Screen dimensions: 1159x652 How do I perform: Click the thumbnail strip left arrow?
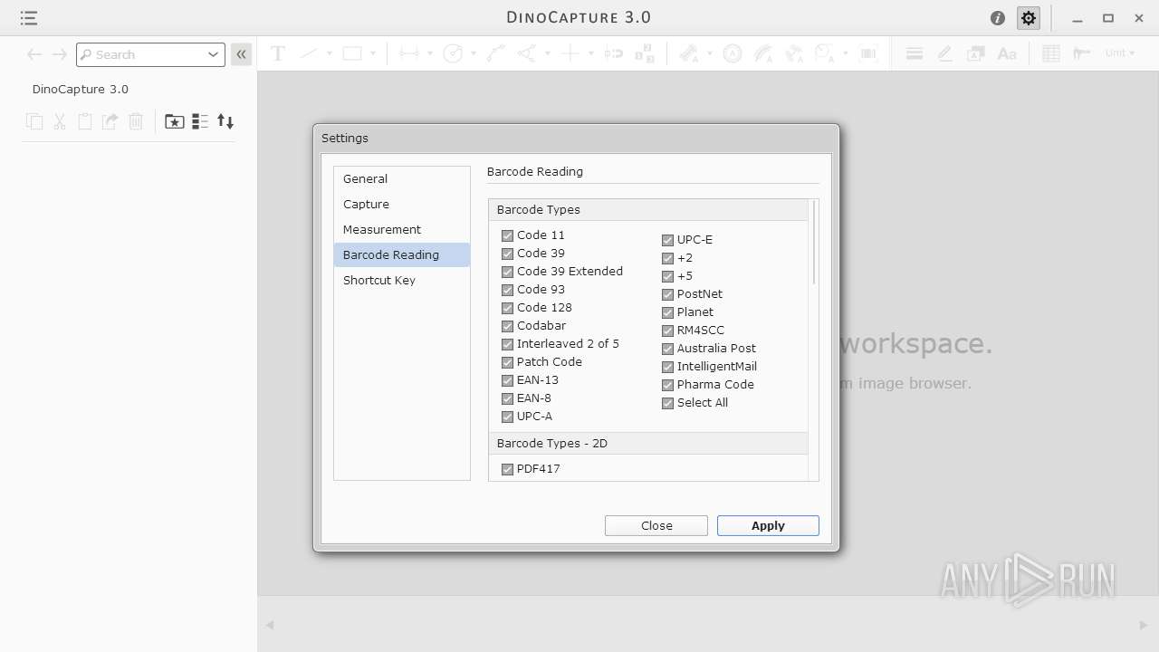pyautogui.click(x=269, y=625)
